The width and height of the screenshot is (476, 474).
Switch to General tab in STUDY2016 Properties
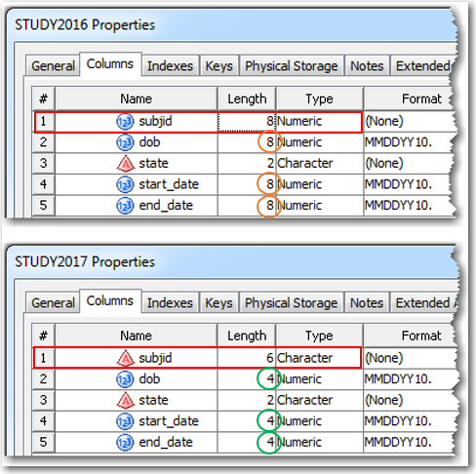click(53, 66)
